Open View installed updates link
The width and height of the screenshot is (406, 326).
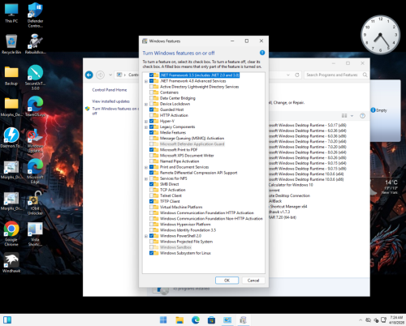tap(110, 101)
